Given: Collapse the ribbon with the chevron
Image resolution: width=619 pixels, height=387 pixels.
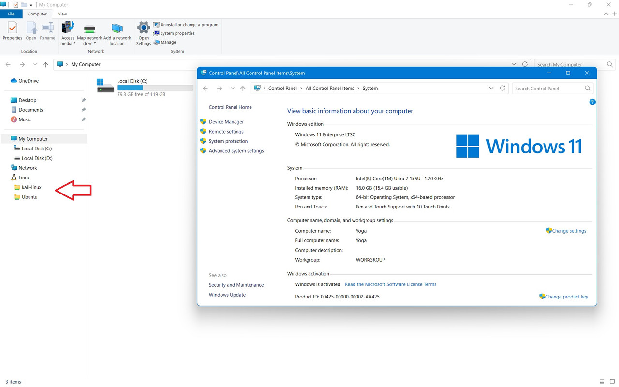Looking at the screenshot, I should 607,14.
